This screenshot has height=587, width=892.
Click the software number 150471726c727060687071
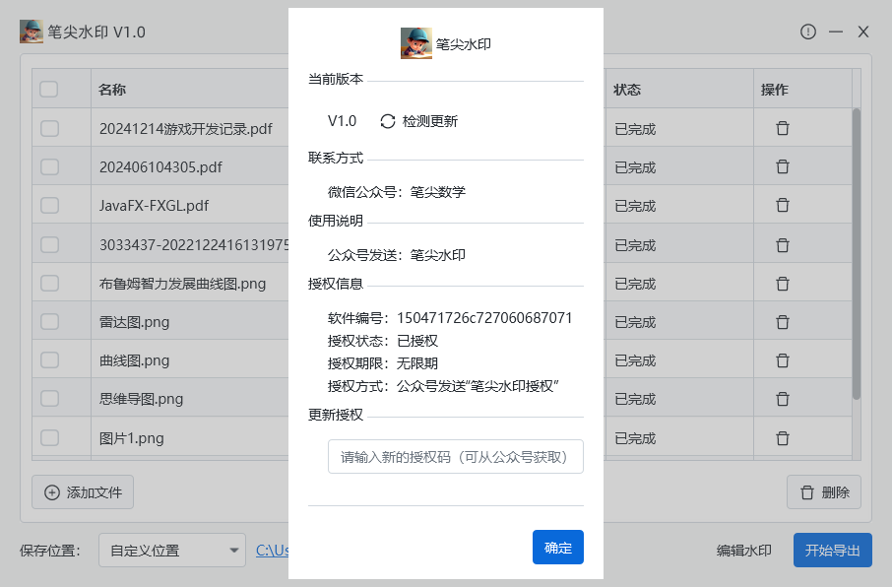pos(484,318)
